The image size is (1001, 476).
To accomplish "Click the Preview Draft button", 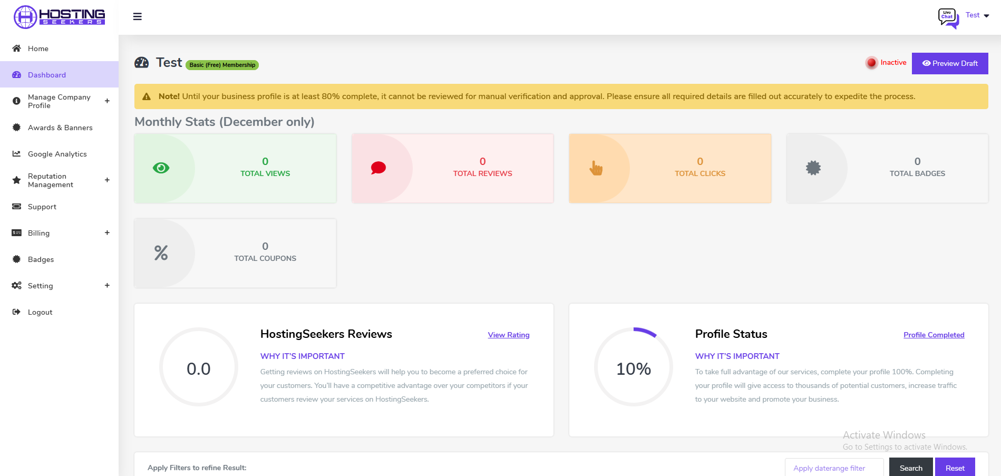I will coord(949,63).
